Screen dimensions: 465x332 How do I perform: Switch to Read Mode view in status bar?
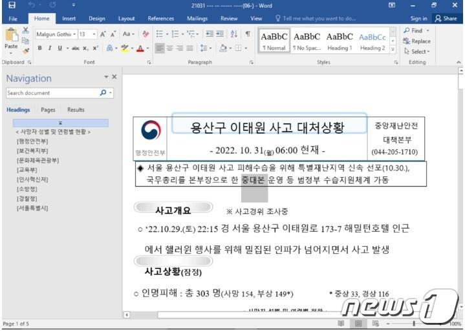click(341, 324)
